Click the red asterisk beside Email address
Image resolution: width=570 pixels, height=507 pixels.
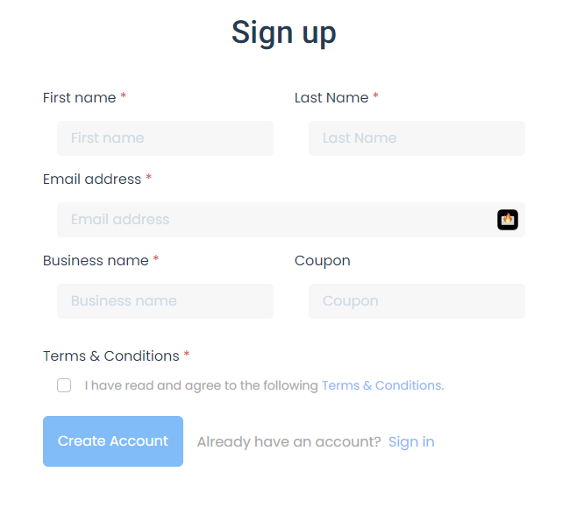click(148, 178)
